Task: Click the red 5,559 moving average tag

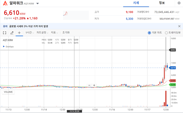Action: pyautogui.click(x=173, y=81)
